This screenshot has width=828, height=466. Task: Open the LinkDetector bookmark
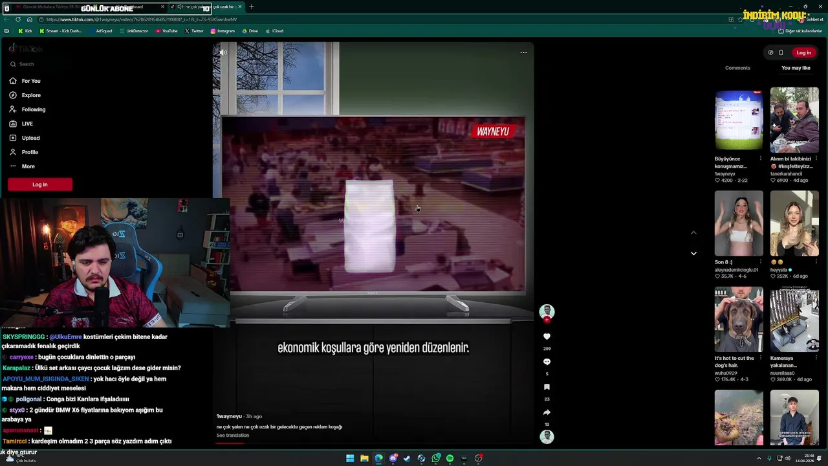(133, 31)
